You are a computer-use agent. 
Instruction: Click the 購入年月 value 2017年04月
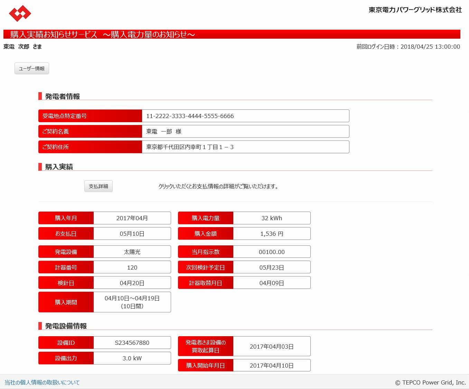pos(132,218)
